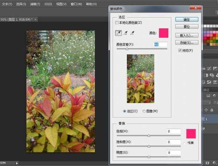Viewport: 218px width, 166px height.
Task: Open the status bar arrow menu beside 97M
Action: (17, 163)
